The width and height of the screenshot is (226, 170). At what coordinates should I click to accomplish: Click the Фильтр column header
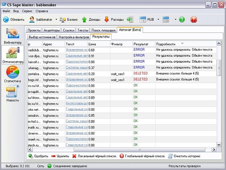click(x=121, y=44)
